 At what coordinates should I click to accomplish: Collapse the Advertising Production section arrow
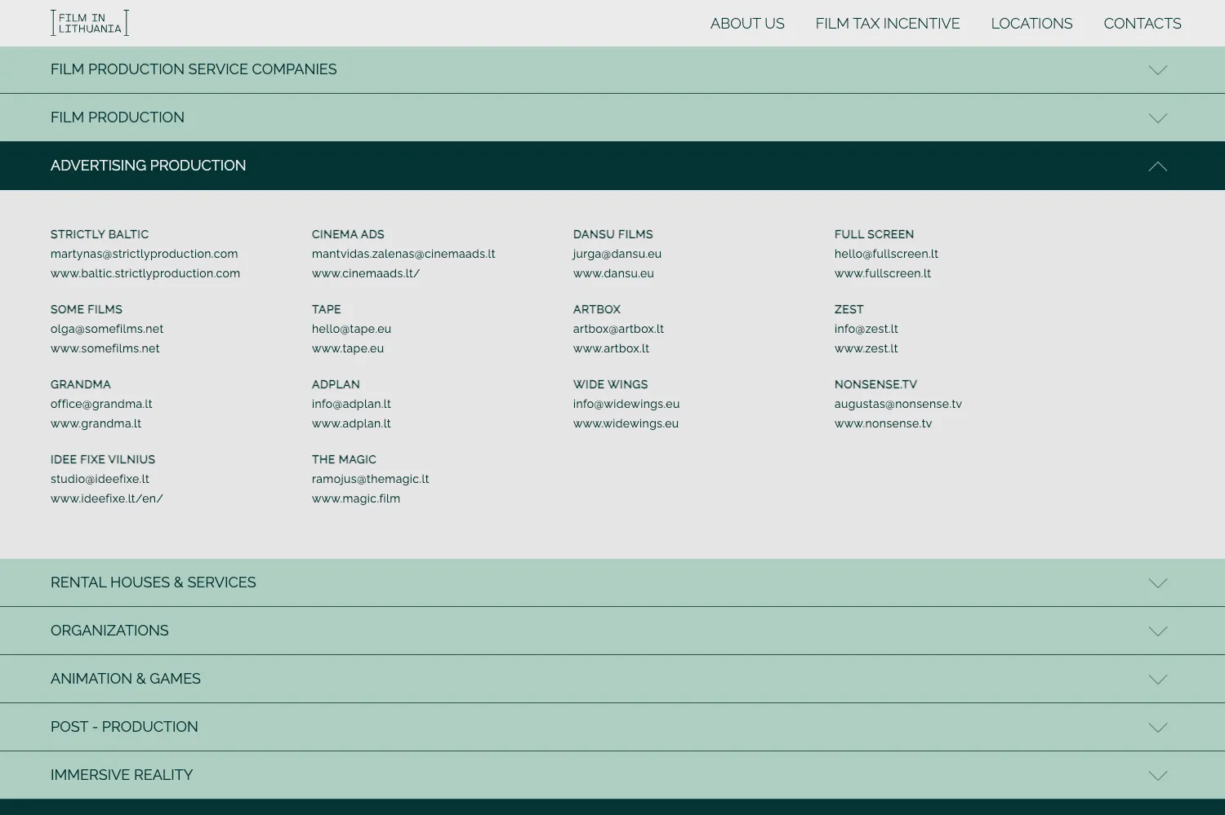[1157, 166]
